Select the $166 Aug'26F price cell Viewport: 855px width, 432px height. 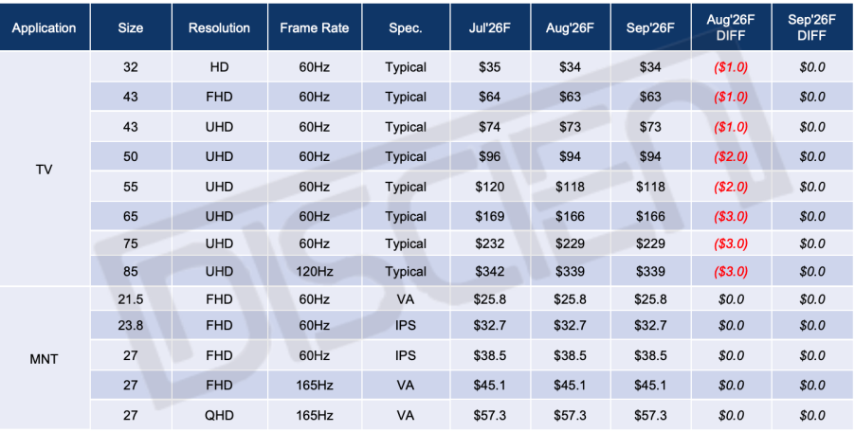[570, 217]
